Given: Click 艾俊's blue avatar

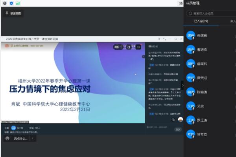Looking at the screenshot, I should [x=191, y=106].
